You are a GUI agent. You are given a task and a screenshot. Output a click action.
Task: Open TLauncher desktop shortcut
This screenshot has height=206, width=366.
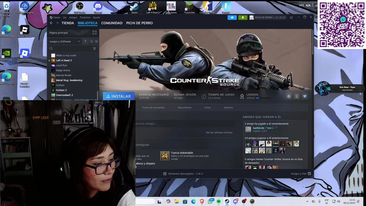click(x=189, y=7)
